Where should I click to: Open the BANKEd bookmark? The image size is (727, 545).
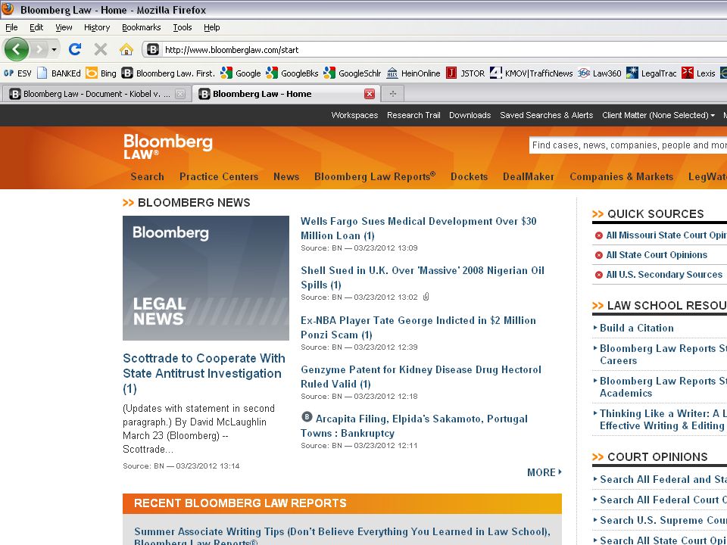point(59,73)
